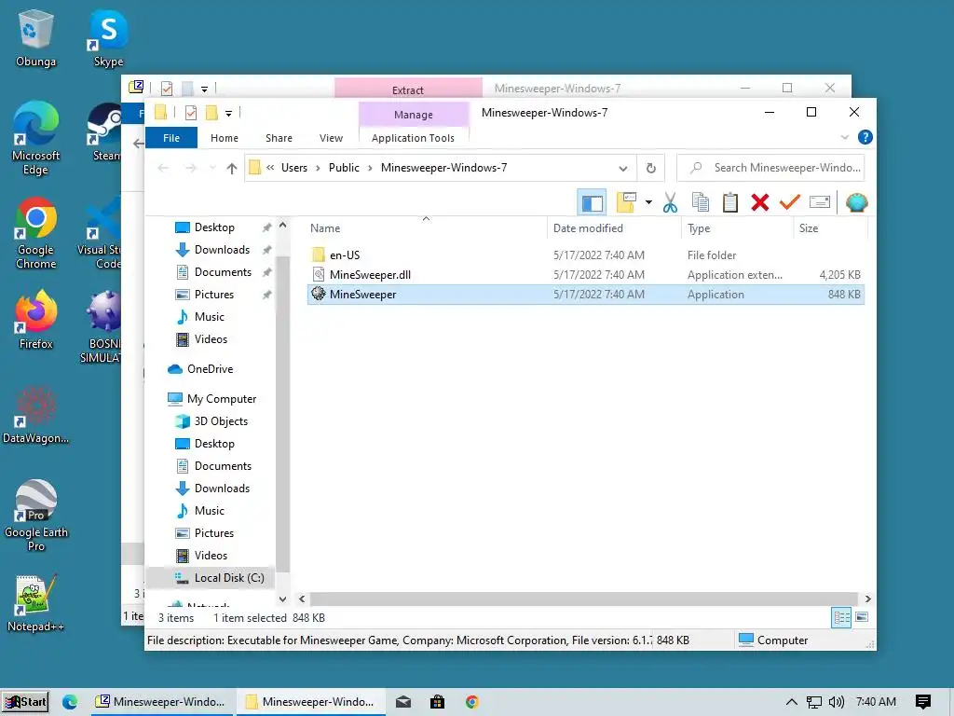Click the navigation pane scroll-up arrow

point(282,226)
